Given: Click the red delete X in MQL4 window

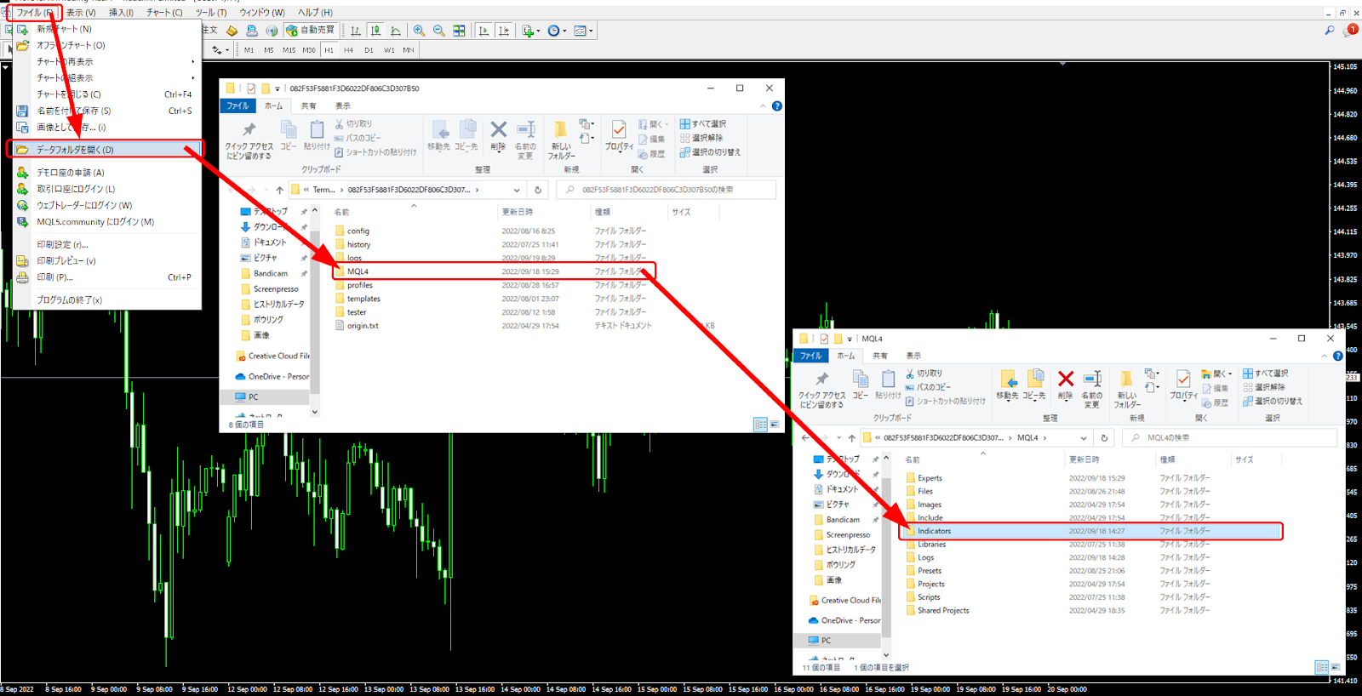Looking at the screenshot, I should pyautogui.click(x=1065, y=379).
